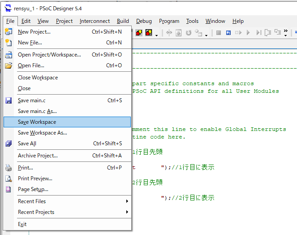Choose Exit from File menu
297x235 pixels.
67,224
